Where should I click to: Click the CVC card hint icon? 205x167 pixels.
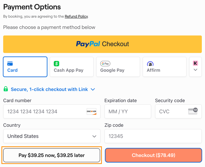coord(193,112)
